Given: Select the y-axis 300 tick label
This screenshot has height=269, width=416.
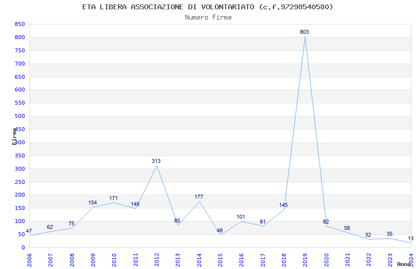Looking at the screenshot, I should point(20,169).
